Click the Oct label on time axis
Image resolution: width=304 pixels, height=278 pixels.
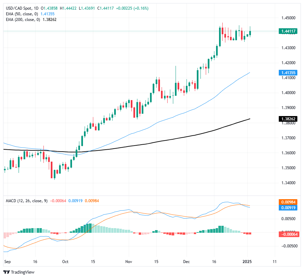pyautogui.click(x=65, y=261)
